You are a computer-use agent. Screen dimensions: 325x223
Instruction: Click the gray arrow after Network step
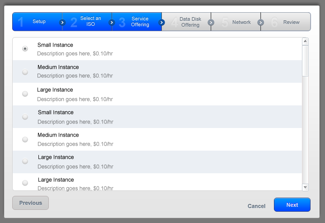click(x=260, y=22)
